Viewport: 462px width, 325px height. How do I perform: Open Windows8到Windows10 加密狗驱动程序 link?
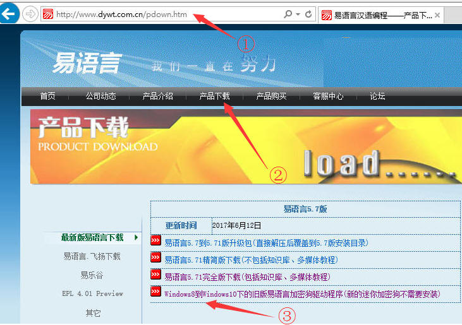[x=302, y=294]
